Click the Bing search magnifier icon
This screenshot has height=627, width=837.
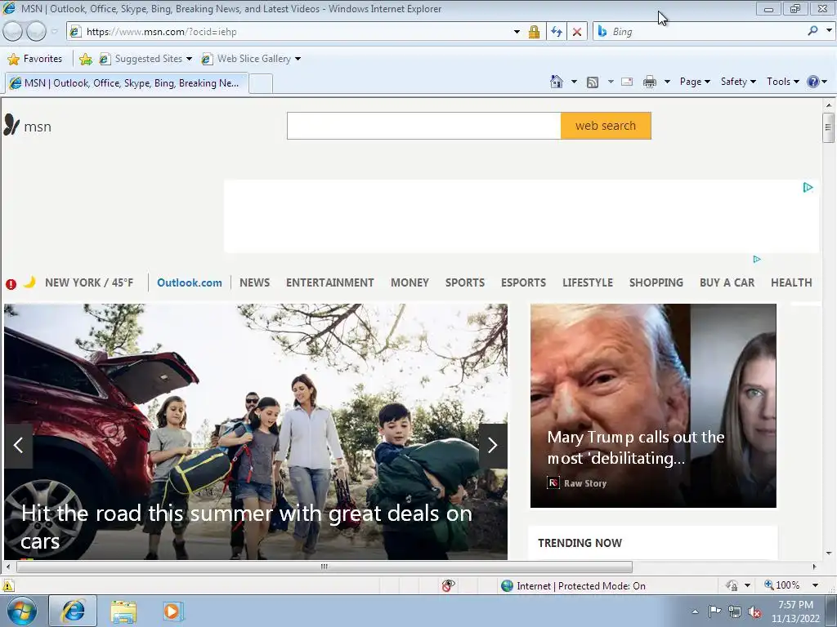[x=812, y=31]
